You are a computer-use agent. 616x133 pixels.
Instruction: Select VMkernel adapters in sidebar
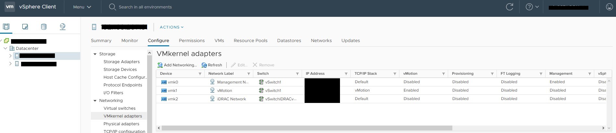pos(119,116)
